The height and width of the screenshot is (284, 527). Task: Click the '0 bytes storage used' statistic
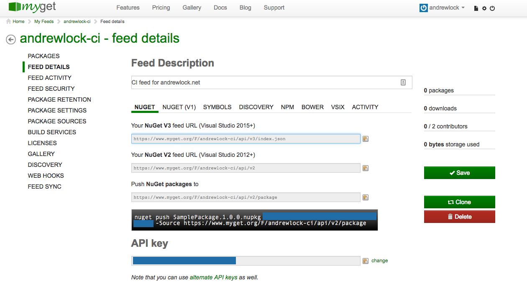[452, 144]
